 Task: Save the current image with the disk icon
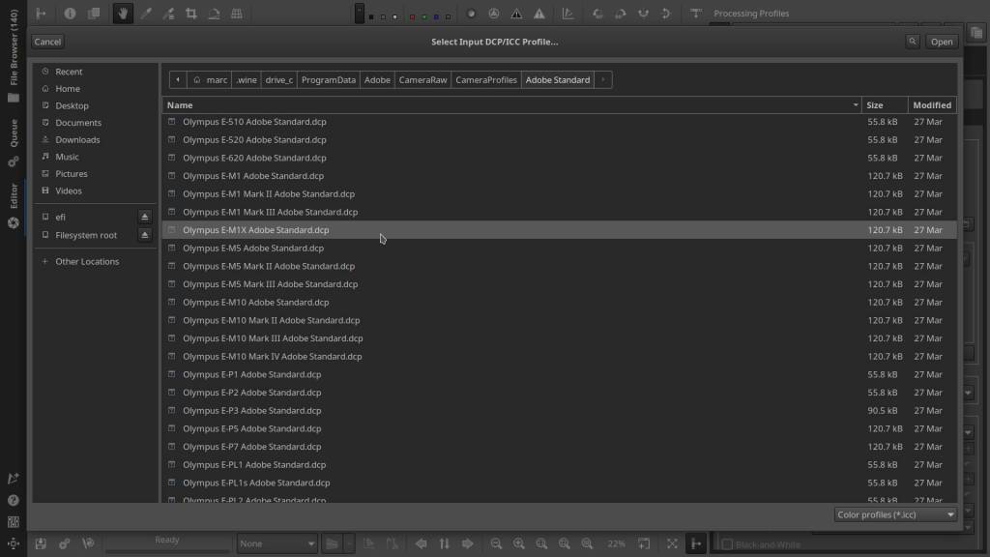(41, 543)
